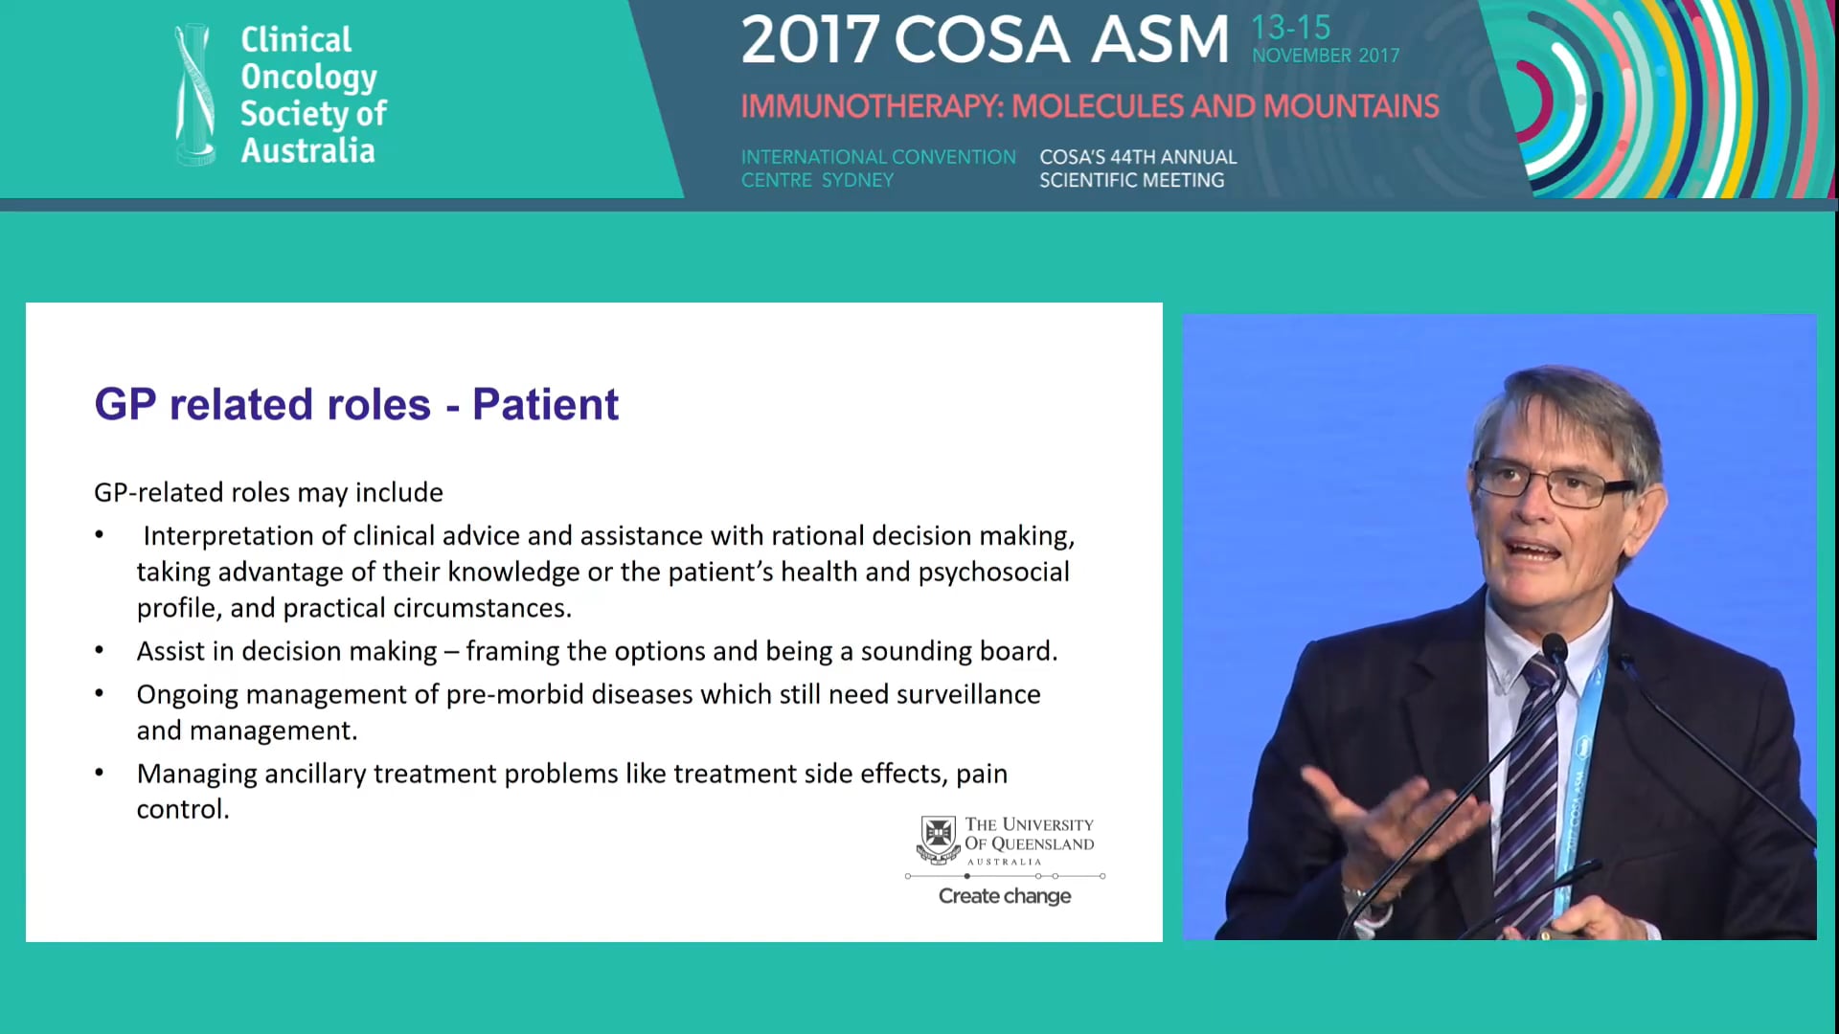Click the slide title 'GP related roles - Patient'
This screenshot has width=1839, height=1034.
pos(356,404)
